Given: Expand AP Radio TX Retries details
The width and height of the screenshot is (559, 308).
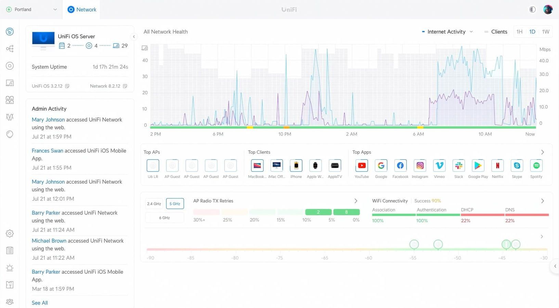Looking at the screenshot, I should click(x=356, y=201).
